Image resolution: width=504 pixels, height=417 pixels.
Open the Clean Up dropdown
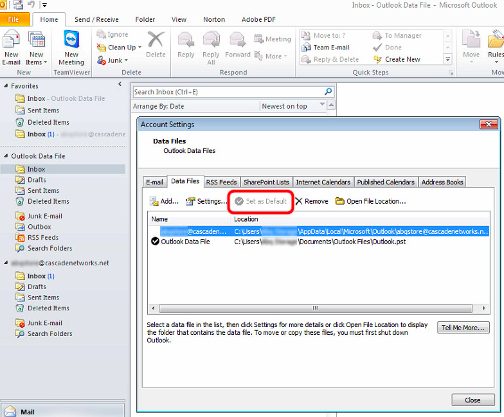120,48
